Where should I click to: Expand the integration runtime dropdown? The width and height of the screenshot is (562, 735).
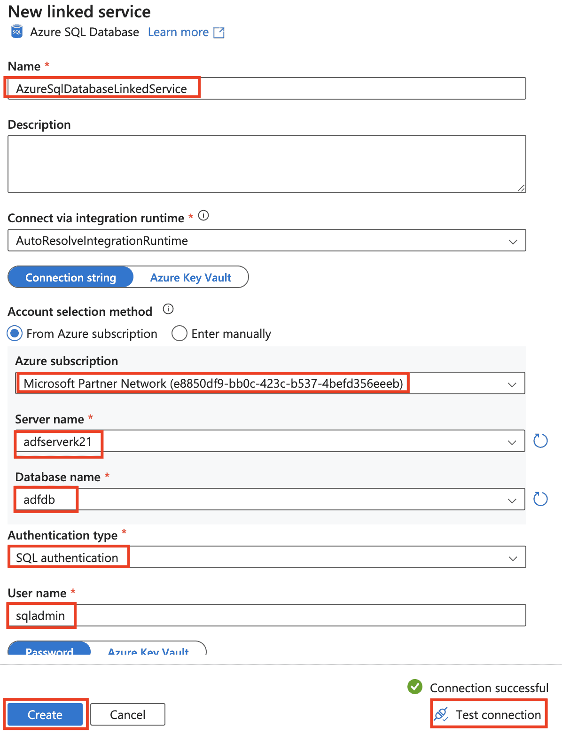513,242
